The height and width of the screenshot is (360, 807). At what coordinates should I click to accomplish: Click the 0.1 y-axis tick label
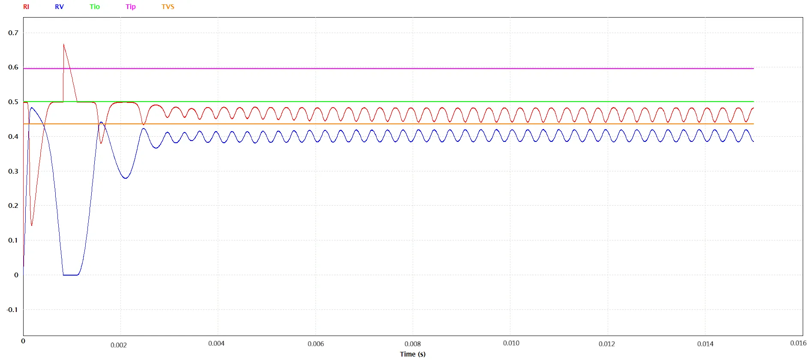(x=13, y=240)
